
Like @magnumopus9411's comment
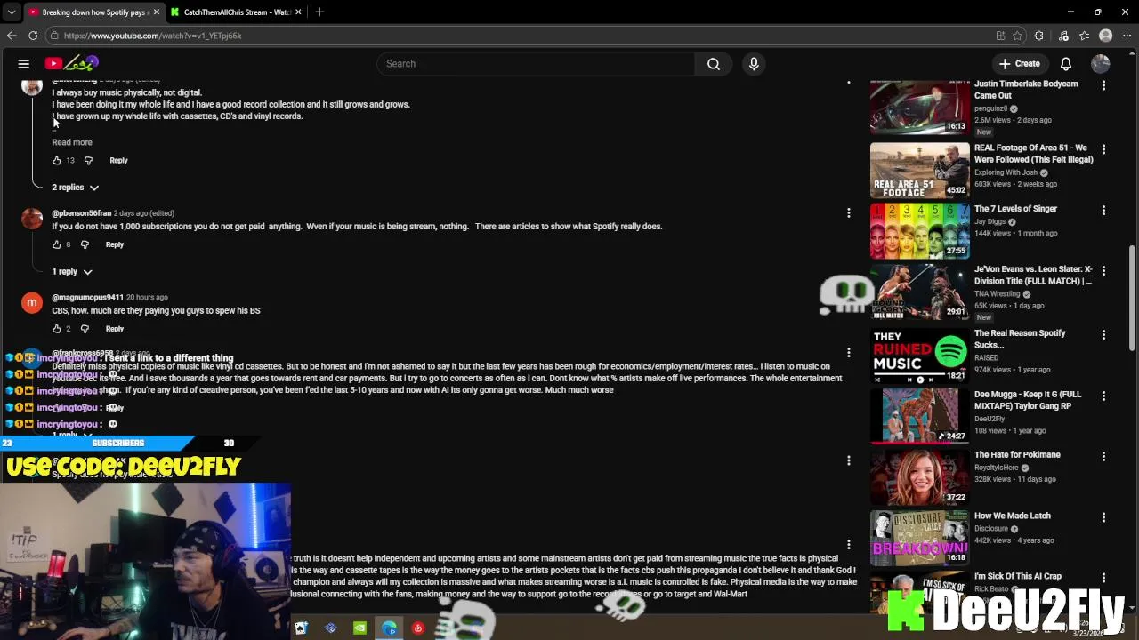(57, 329)
